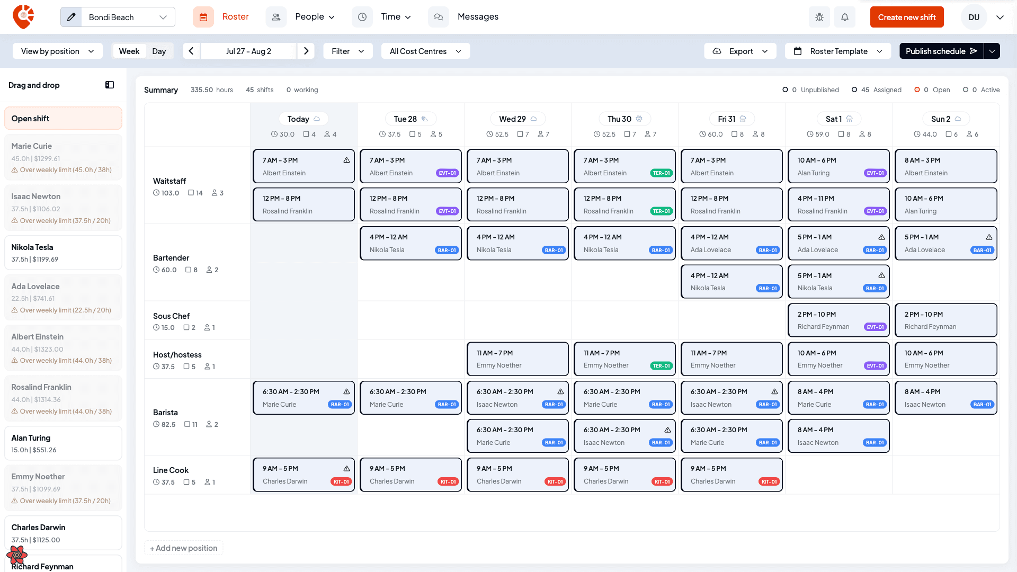Go to next week with right arrow
1017x572 pixels.
click(306, 51)
